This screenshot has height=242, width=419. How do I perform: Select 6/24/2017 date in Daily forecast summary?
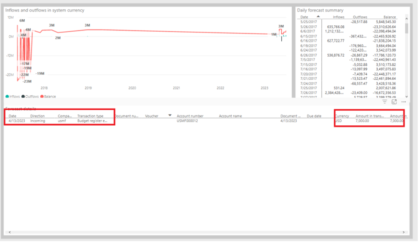coord(309,50)
